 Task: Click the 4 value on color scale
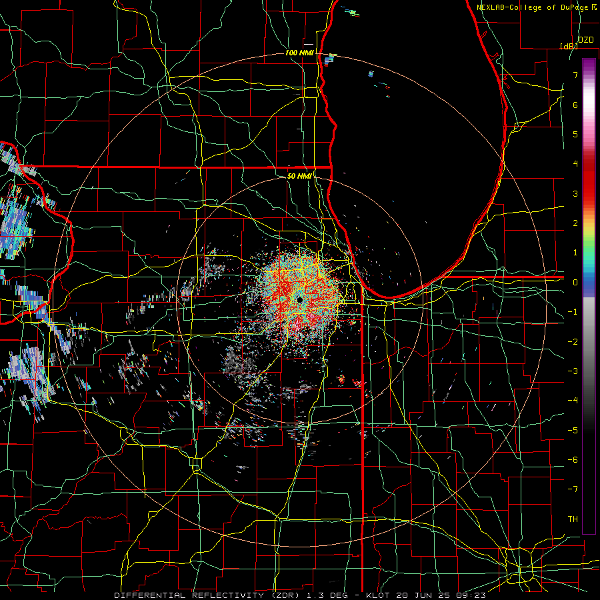[575, 164]
